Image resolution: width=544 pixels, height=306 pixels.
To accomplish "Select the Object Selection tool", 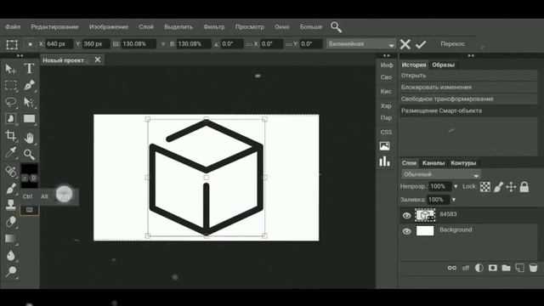I will click(x=11, y=119).
